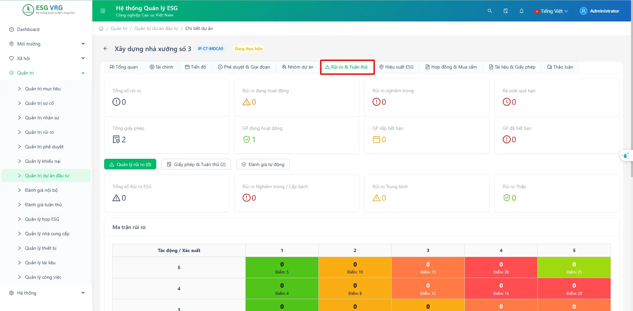
Task: Open the Tiếng Việt language dropdown
Action: click(551, 11)
